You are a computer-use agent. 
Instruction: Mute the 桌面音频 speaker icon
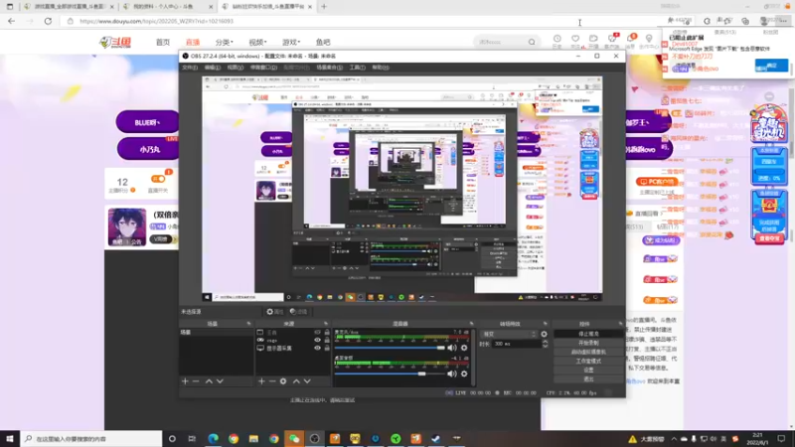[452, 373]
